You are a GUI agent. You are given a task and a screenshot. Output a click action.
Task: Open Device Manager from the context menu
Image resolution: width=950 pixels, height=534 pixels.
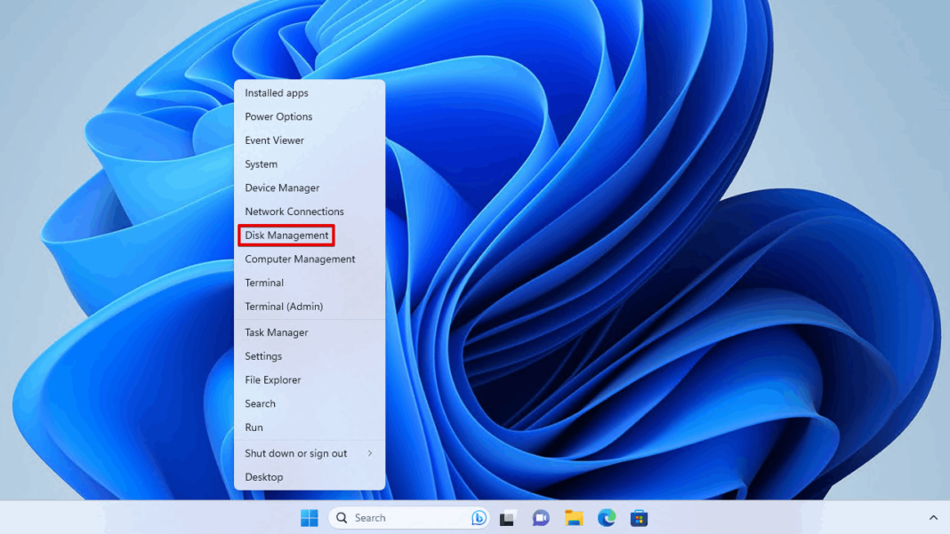tap(282, 187)
